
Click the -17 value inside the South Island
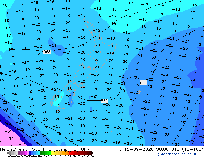56,104
